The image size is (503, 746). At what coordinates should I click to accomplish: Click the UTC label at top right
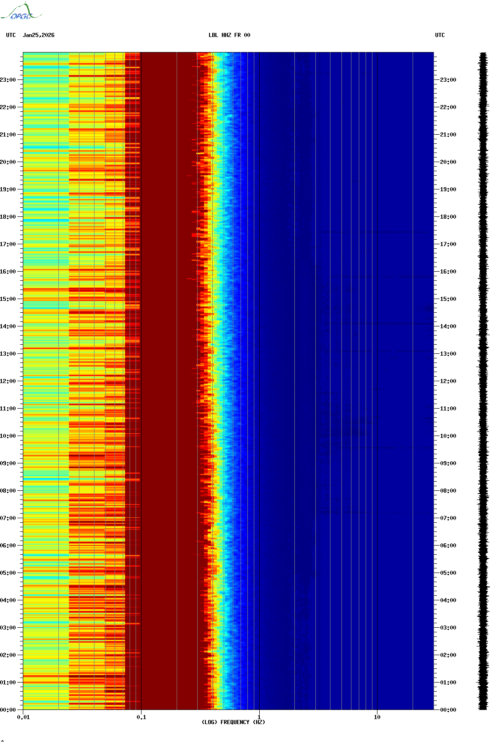coord(440,35)
